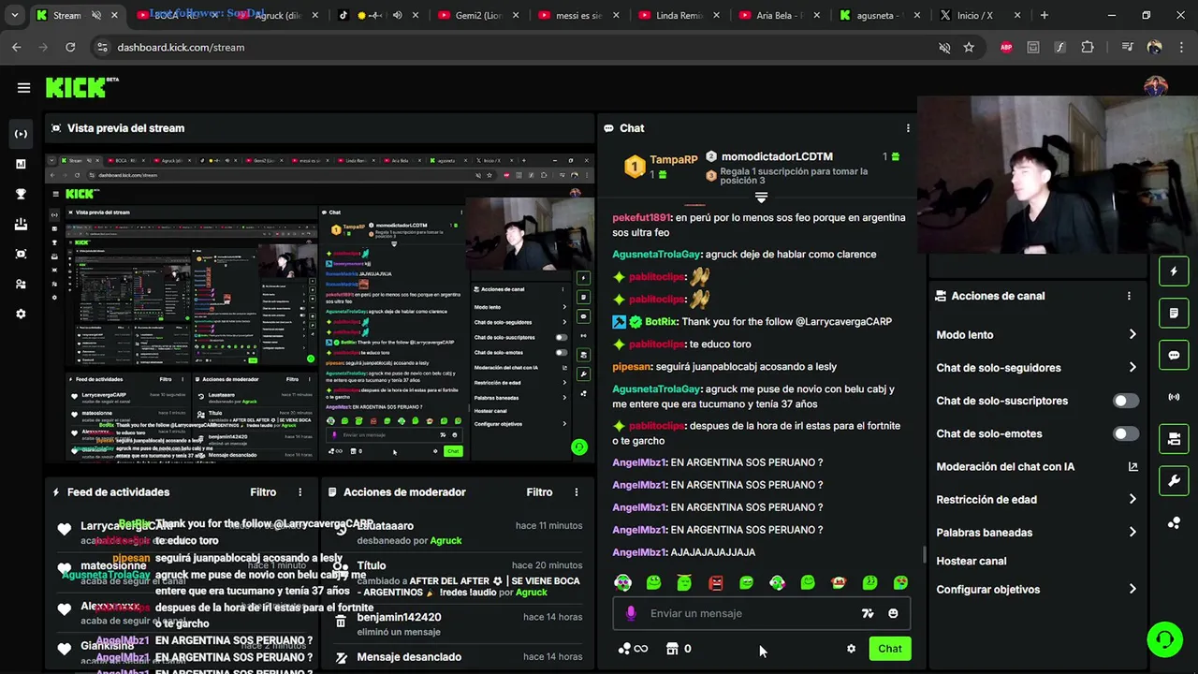This screenshot has width=1198, height=674.
Task: Collapse the gift leaderboard arrow above the chat
Action: pos(761,198)
